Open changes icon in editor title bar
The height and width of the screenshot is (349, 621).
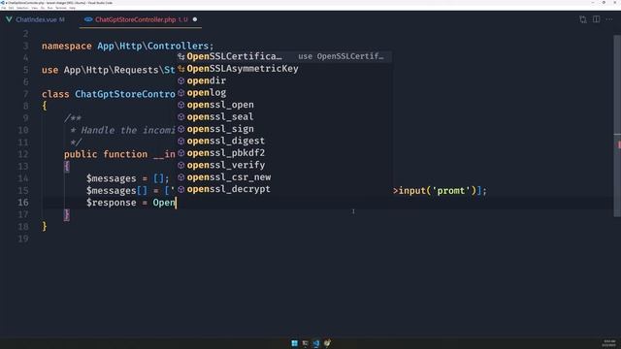[582, 19]
